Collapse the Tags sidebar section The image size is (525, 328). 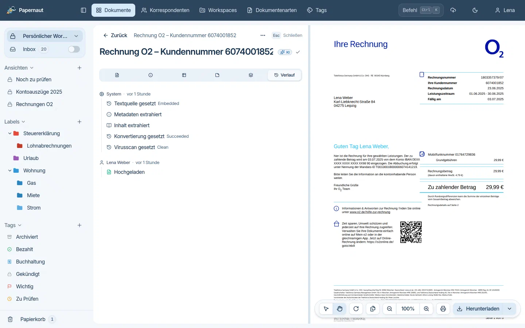point(13,225)
